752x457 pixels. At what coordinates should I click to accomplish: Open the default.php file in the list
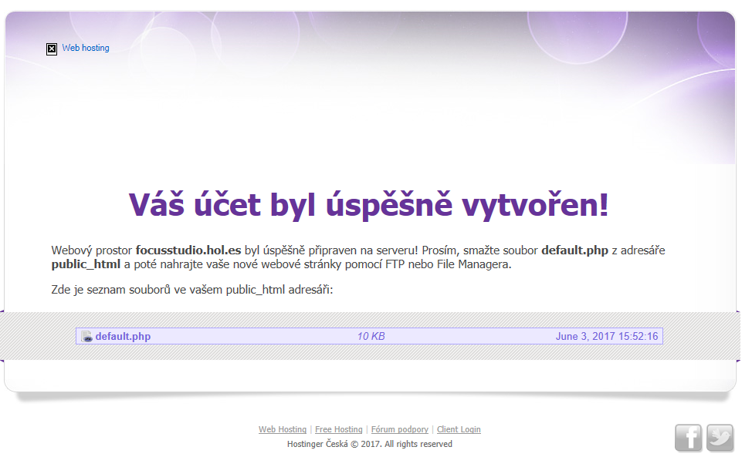point(123,337)
